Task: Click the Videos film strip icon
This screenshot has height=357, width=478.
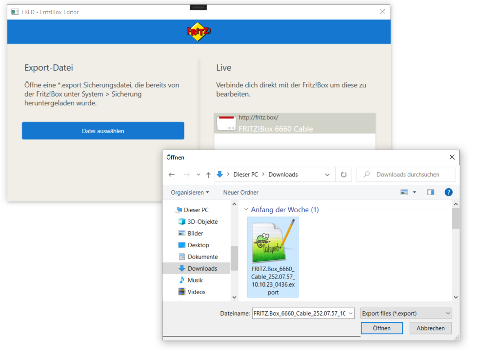Action: (181, 292)
